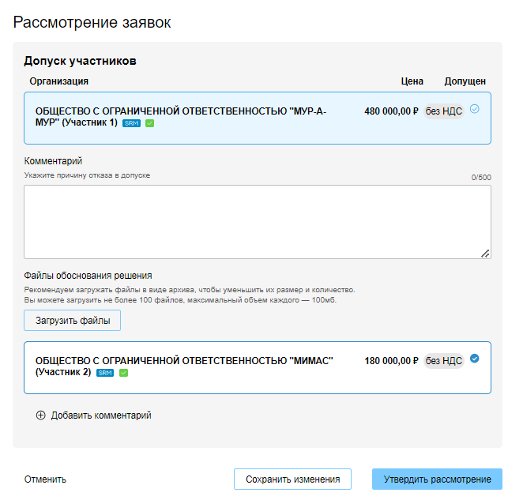The height and width of the screenshot is (500, 523).
Task: Click the Цена column header
Action: click(412, 81)
